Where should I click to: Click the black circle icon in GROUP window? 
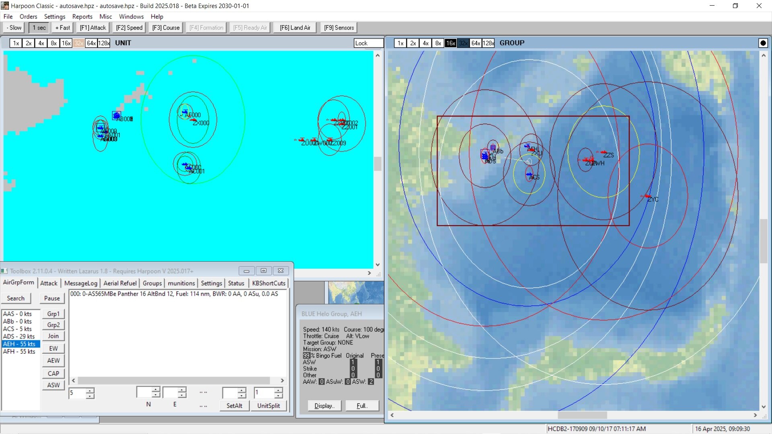tap(763, 43)
